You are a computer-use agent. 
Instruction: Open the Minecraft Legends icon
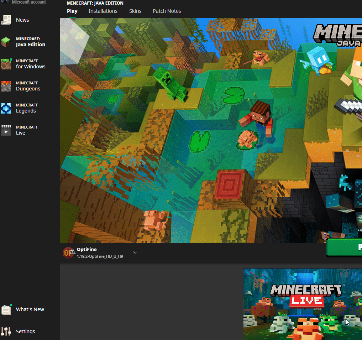6,108
